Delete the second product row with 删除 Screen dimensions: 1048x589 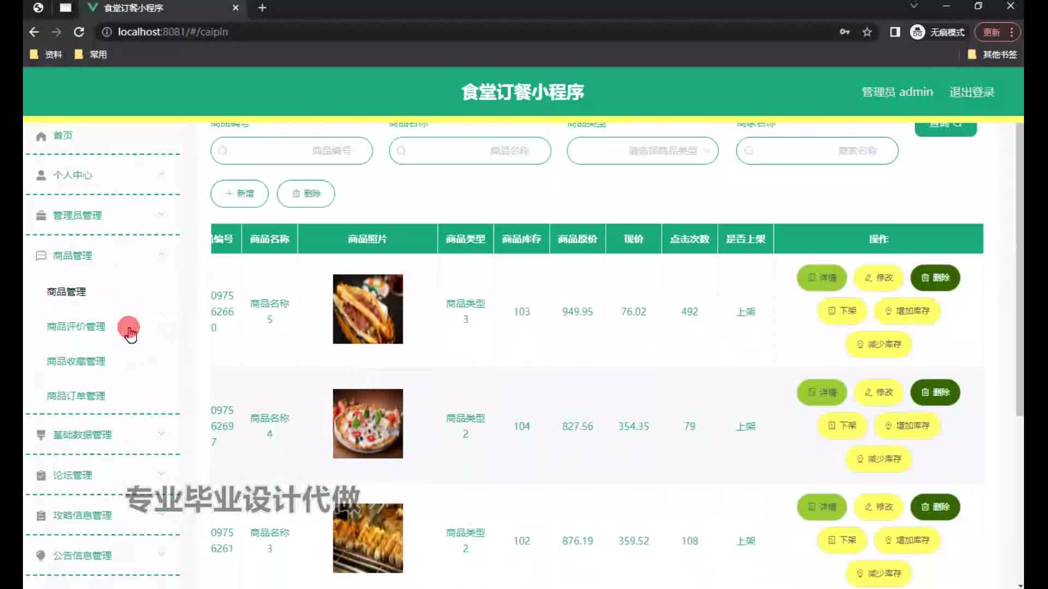pos(935,392)
